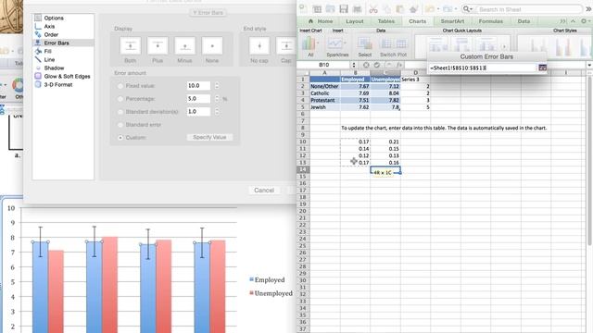Select the Percentage radio button
This screenshot has height=333, width=593.
click(120, 99)
